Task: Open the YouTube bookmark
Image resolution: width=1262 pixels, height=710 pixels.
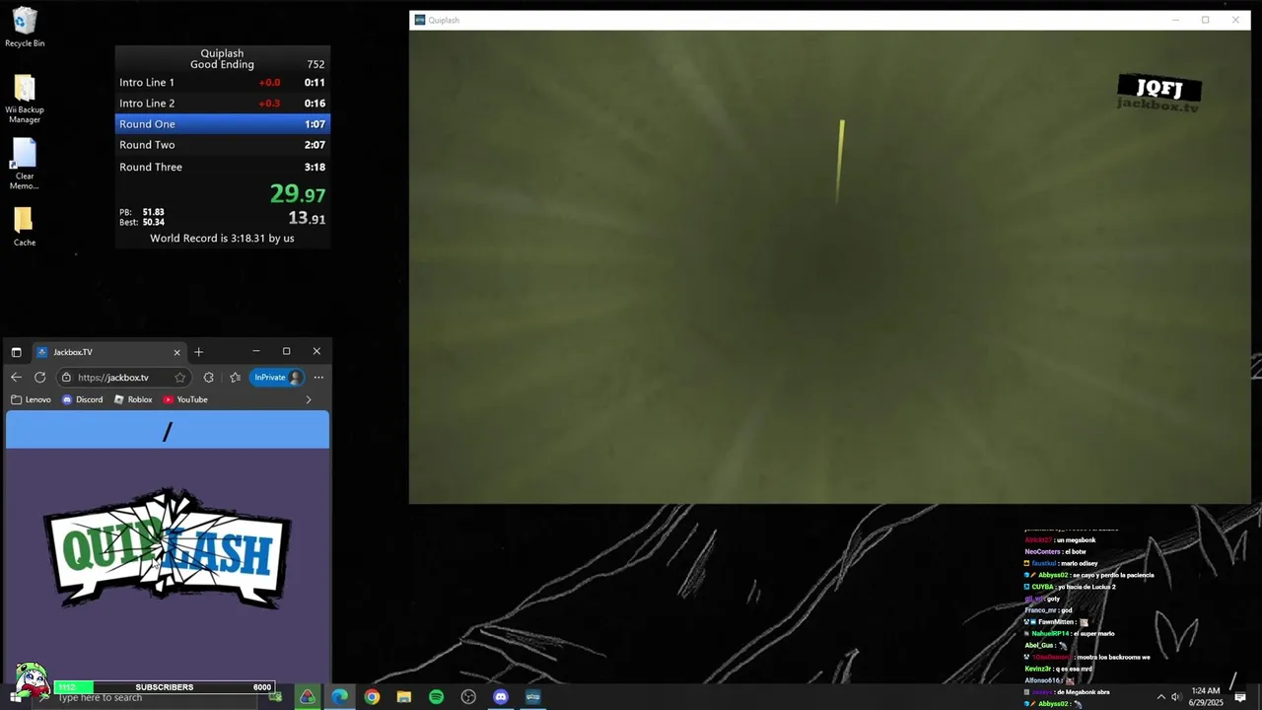Action: coord(185,399)
